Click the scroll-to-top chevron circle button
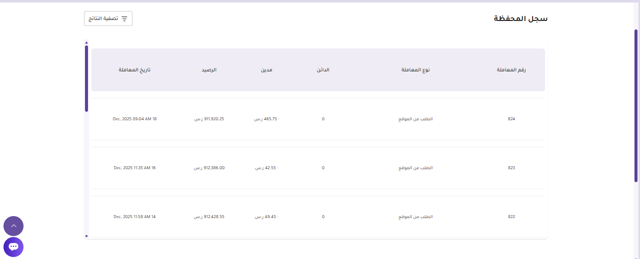 13,226
